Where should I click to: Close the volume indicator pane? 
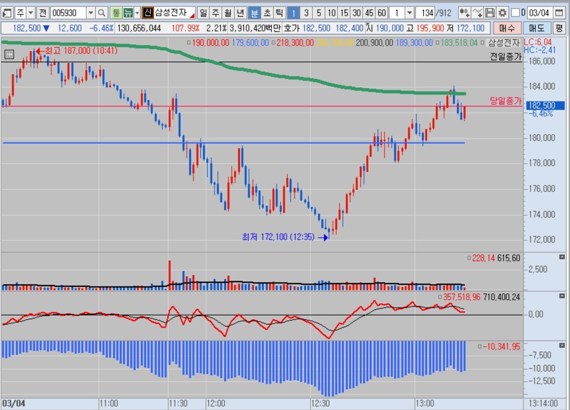[562, 257]
